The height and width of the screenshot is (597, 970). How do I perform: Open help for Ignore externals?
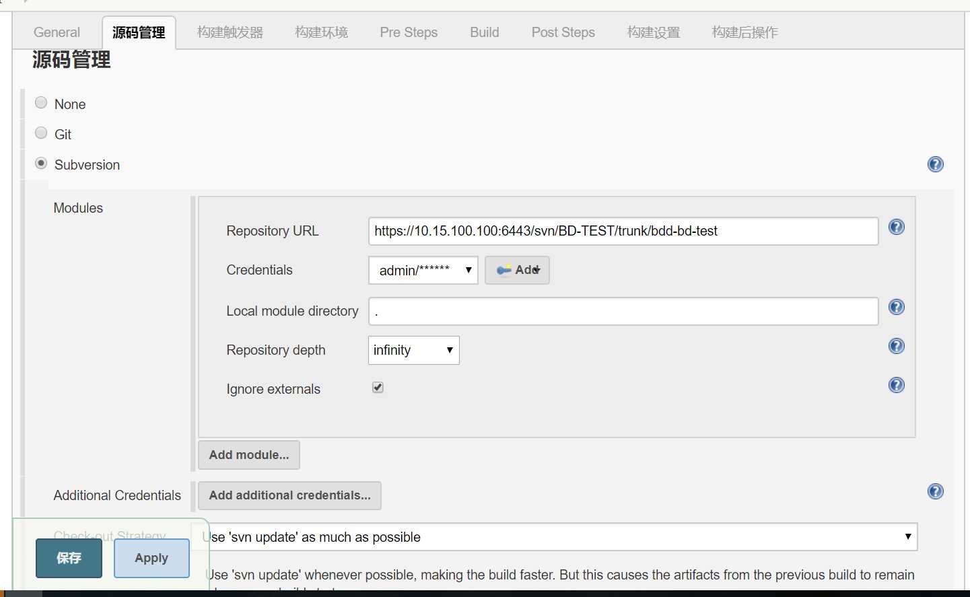pyautogui.click(x=896, y=385)
